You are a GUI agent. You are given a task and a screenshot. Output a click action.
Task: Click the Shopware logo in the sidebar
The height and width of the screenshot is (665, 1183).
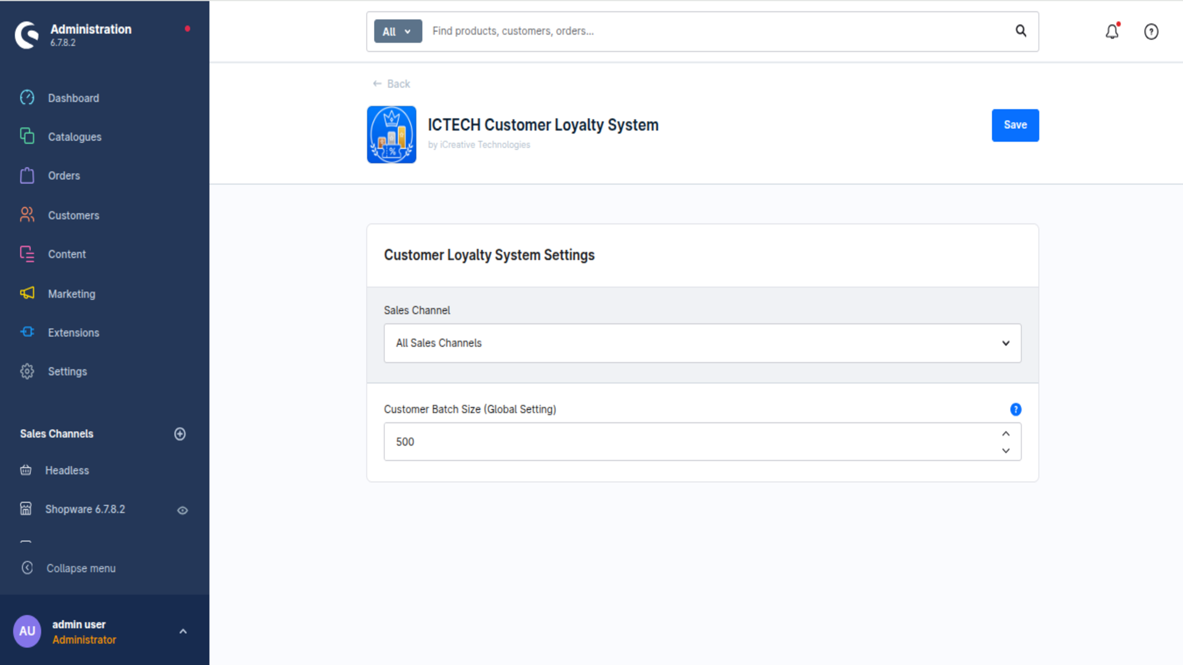[x=27, y=35]
